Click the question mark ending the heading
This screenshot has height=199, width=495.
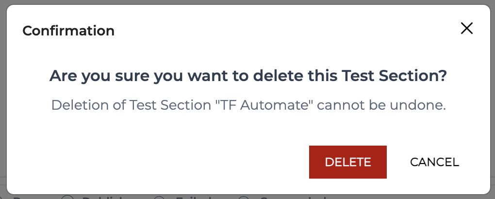click(443, 76)
